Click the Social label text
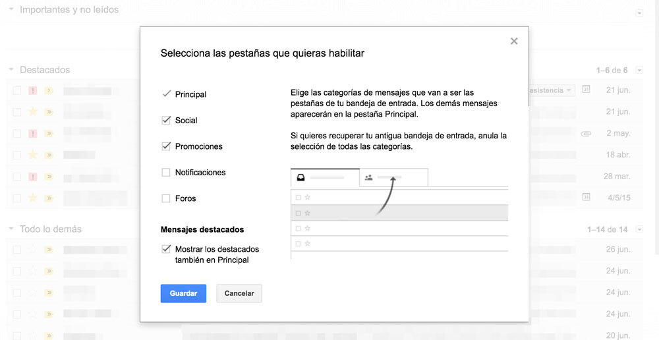659x340 pixels. click(x=186, y=120)
